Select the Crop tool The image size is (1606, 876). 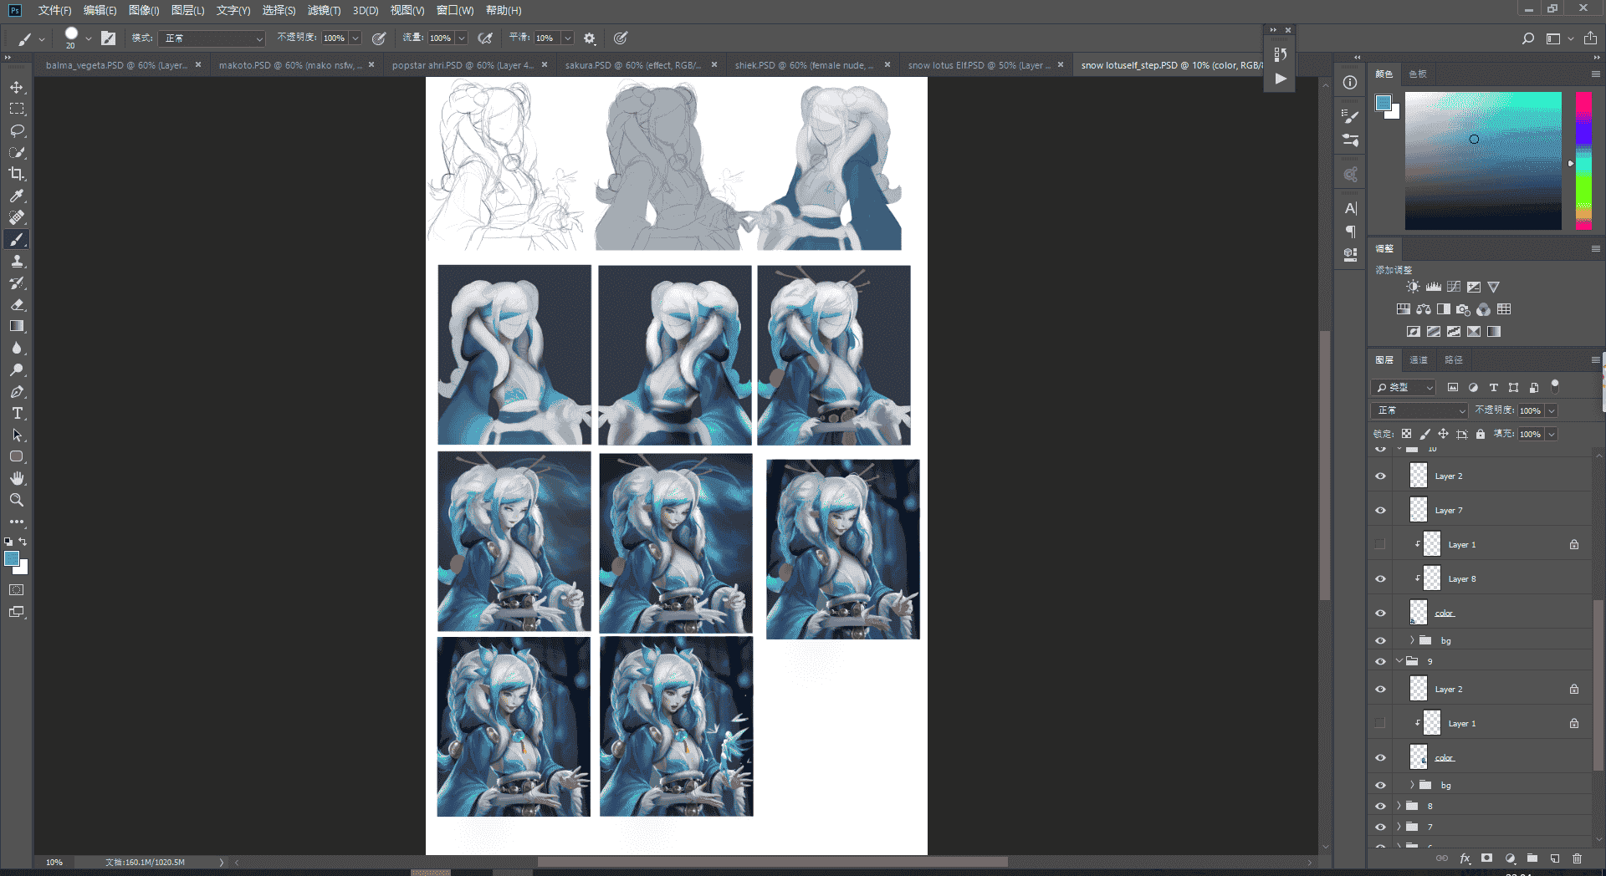tap(17, 174)
